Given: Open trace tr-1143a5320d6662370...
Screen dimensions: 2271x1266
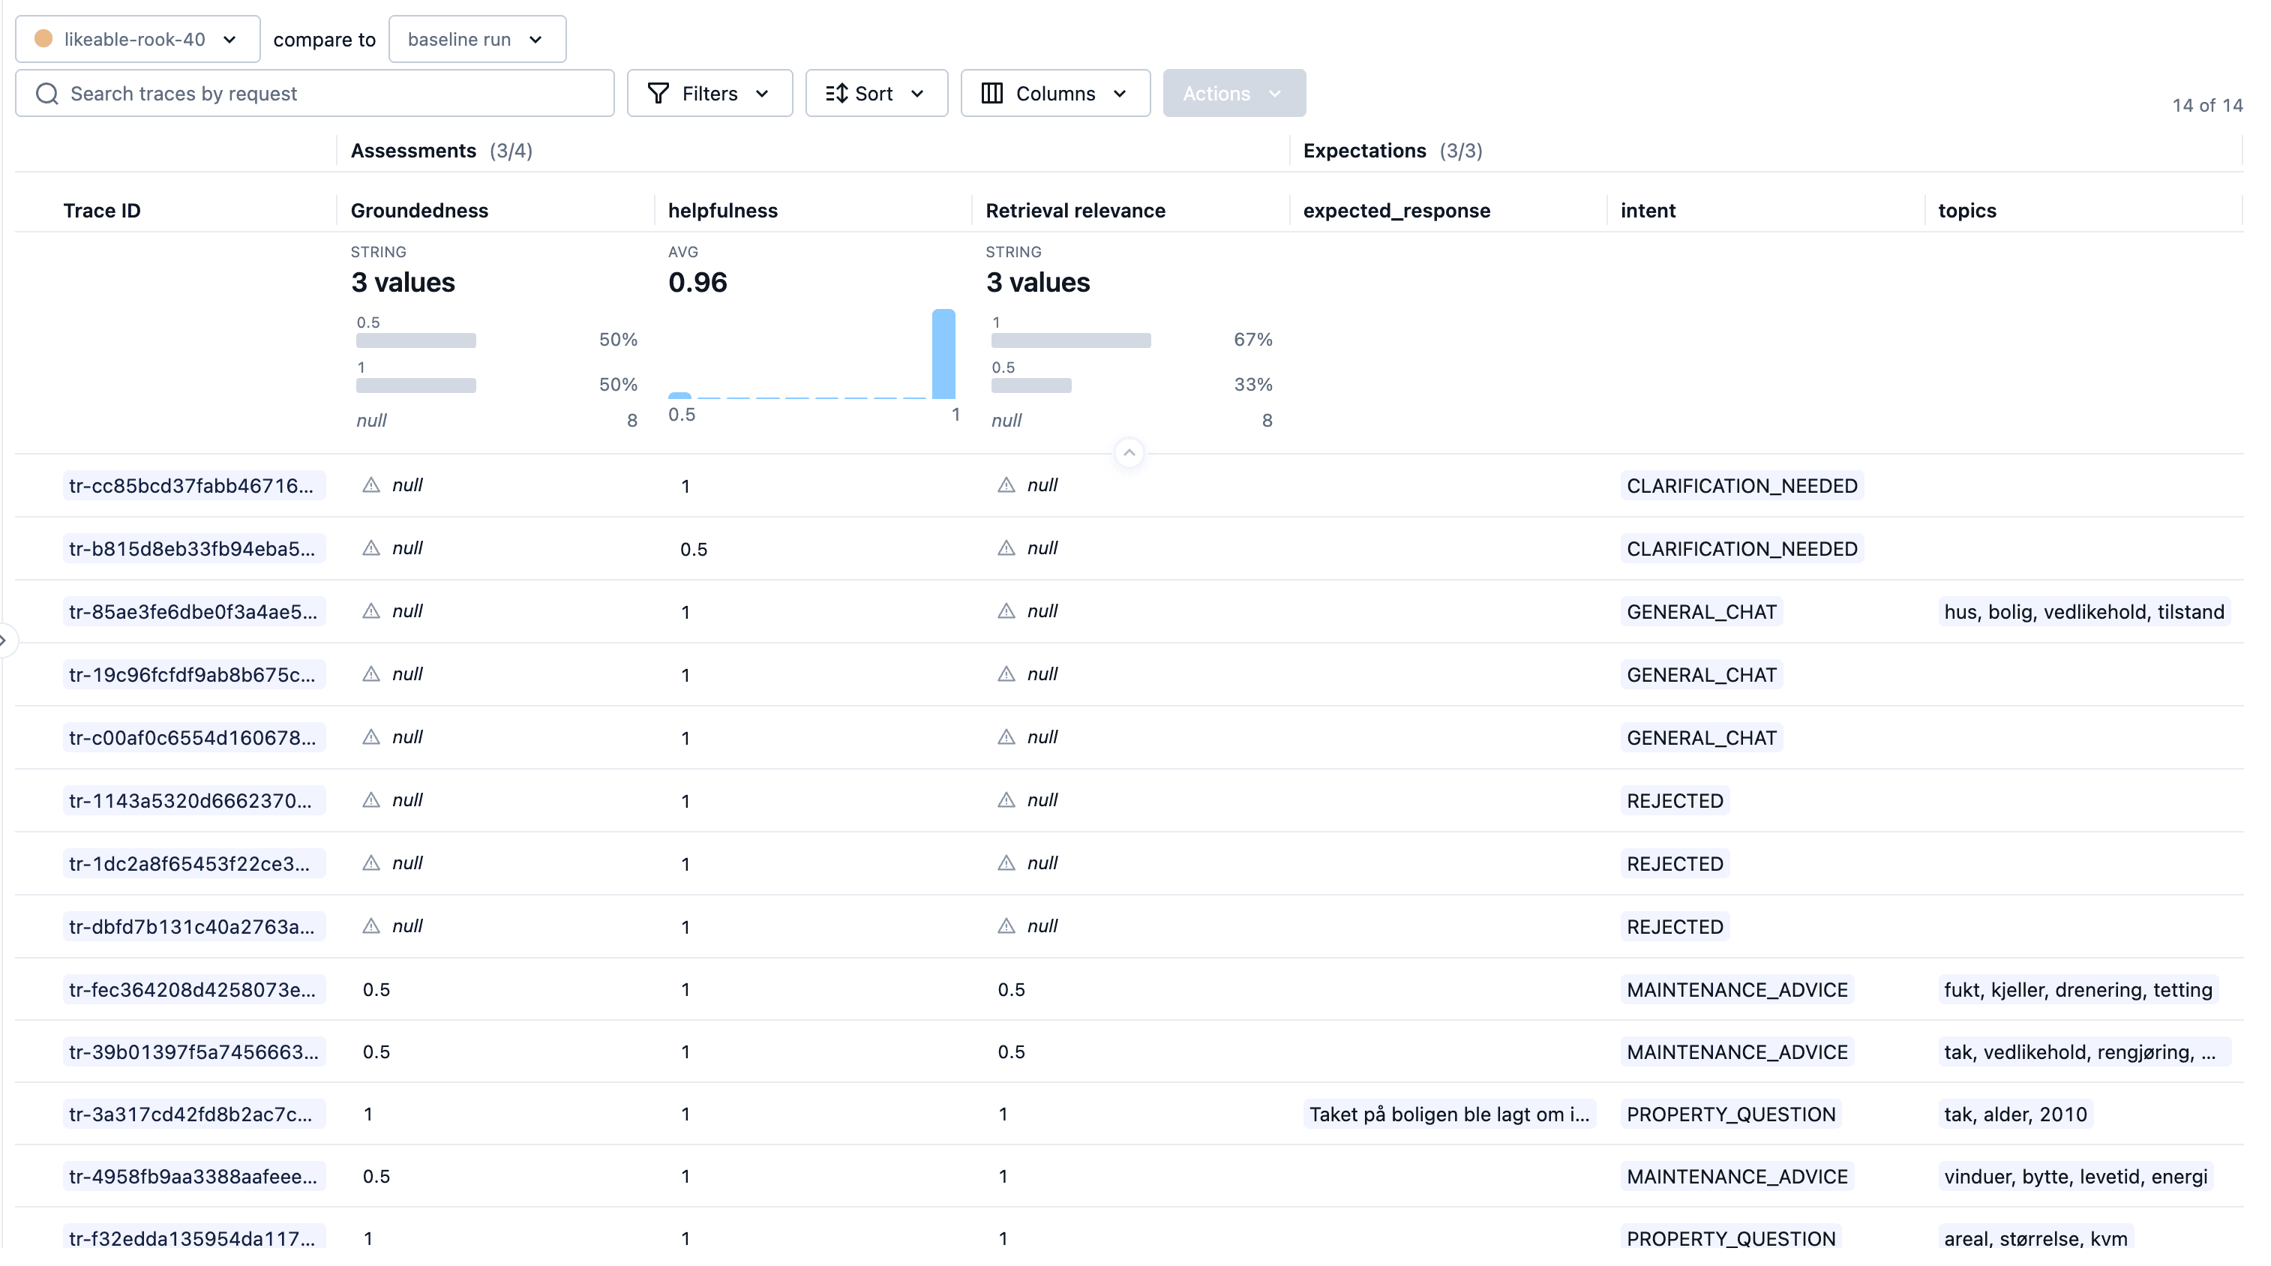Looking at the screenshot, I should 194,800.
